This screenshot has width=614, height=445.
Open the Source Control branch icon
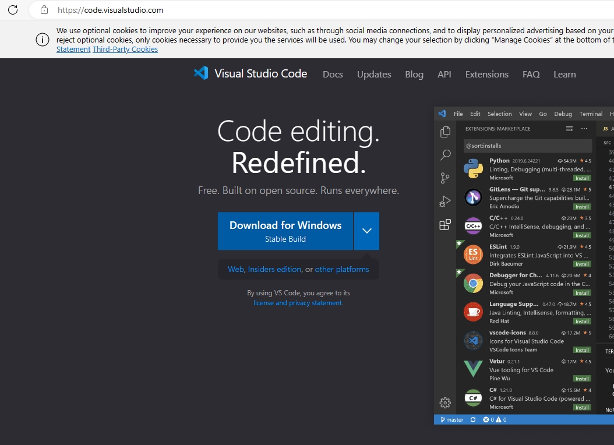pyautogui.click(x=445, y=178)
